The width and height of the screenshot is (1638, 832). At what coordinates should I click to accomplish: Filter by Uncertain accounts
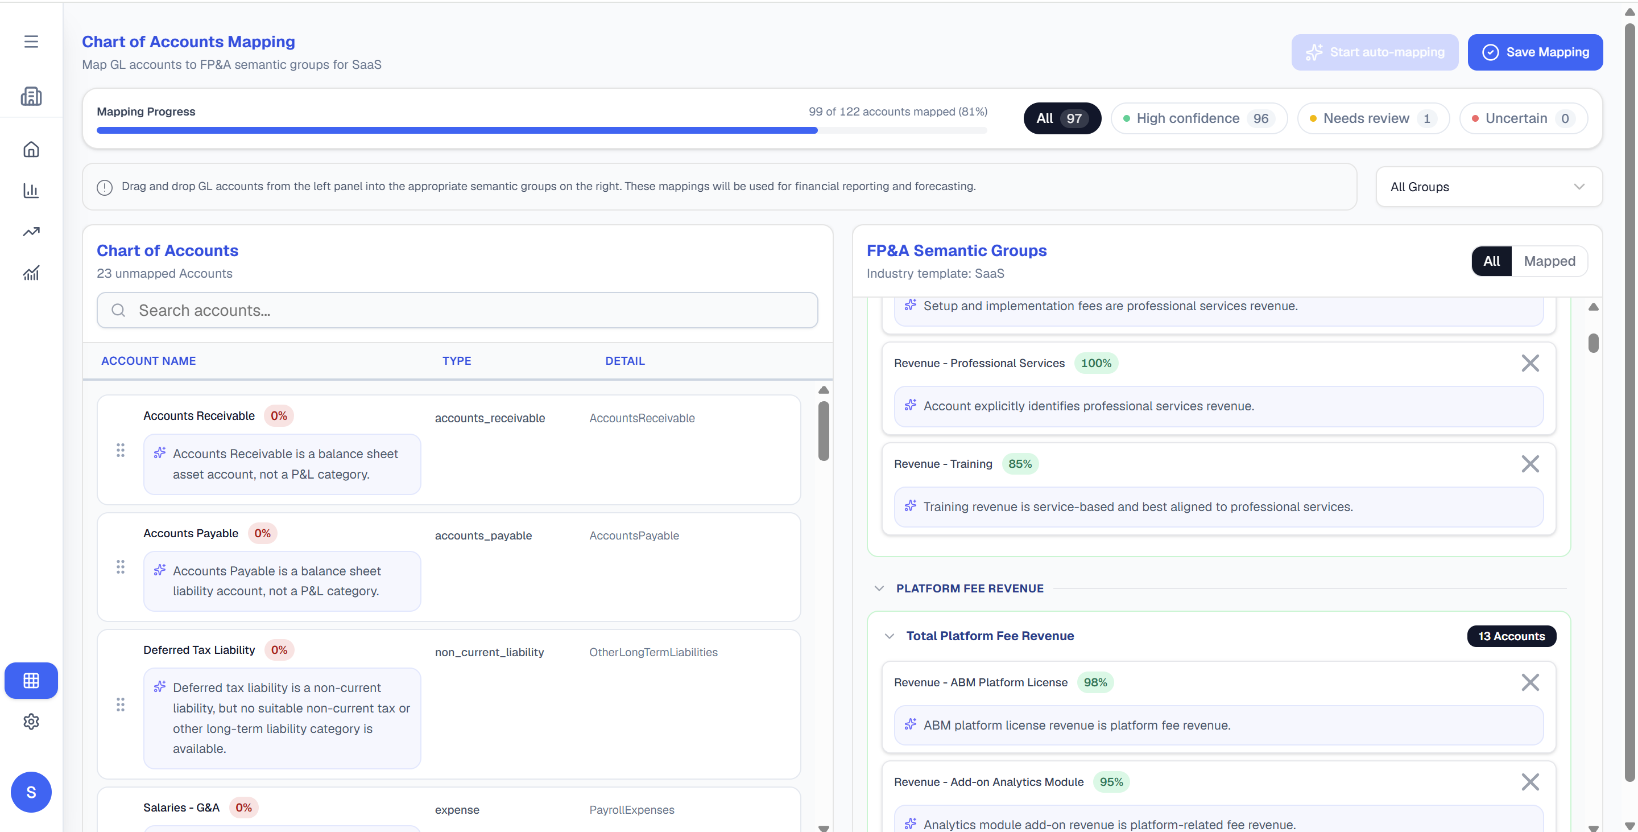(x=1524, y=118)
